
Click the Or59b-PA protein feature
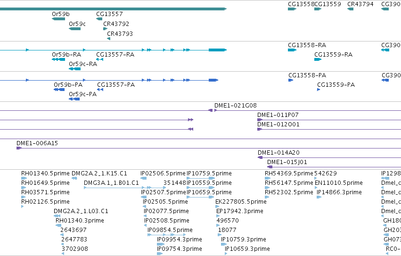coord(59,90)
